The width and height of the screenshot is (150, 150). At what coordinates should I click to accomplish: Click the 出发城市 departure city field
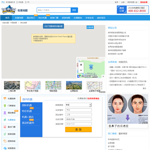(x=78, y=110)
